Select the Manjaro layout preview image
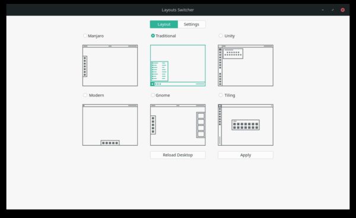This screenshot has height=218, width=356. [x=110, y=66]
